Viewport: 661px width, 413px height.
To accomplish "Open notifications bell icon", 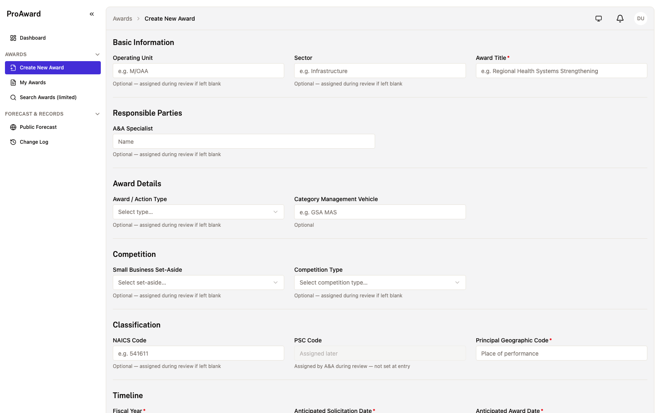I will (x=620, y=19).
